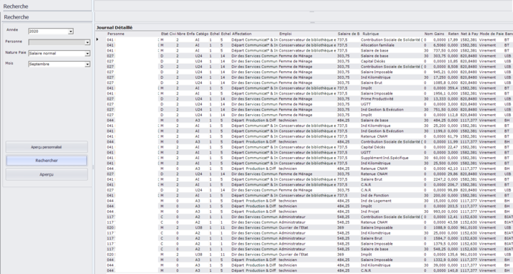The width and height of the screenshot is (513, 274).
Task: Click the Net à Pay column header
Action: [469, 34]
